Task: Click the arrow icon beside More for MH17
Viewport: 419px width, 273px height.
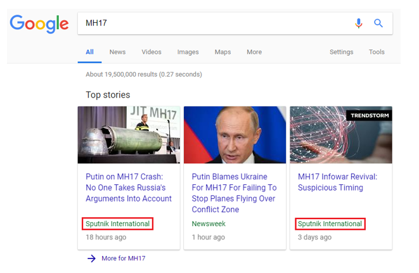Action: click(x=91, y=258)
